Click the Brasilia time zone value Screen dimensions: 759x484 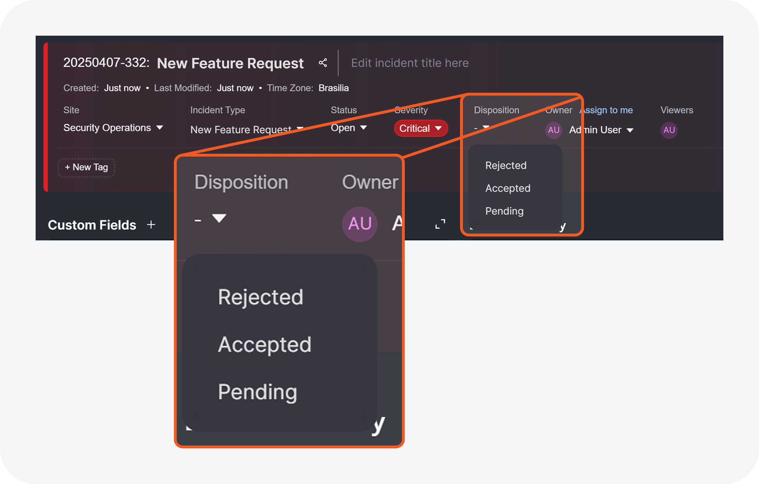click(334, 88)
